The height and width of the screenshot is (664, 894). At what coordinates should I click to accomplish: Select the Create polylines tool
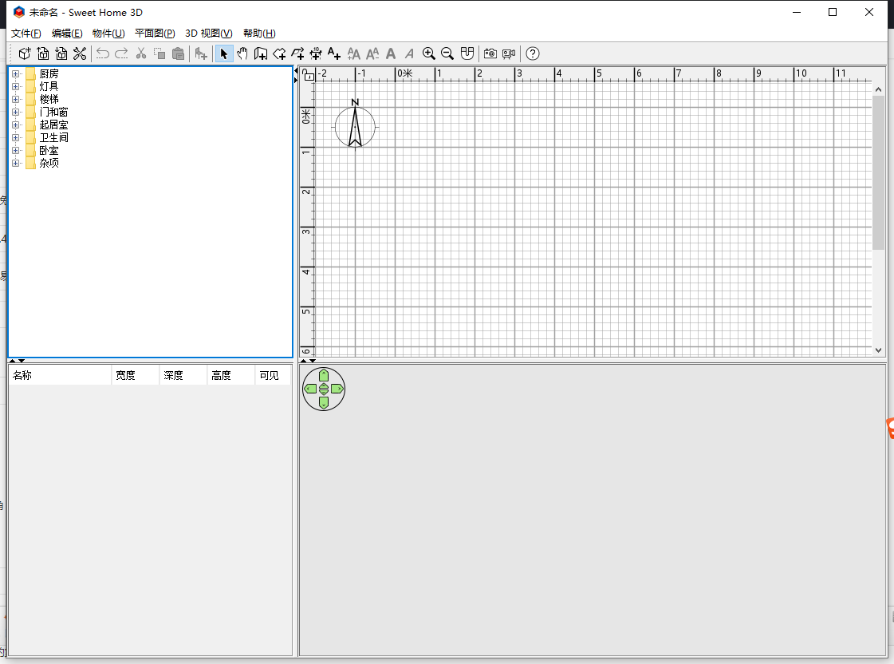(297, 53)
